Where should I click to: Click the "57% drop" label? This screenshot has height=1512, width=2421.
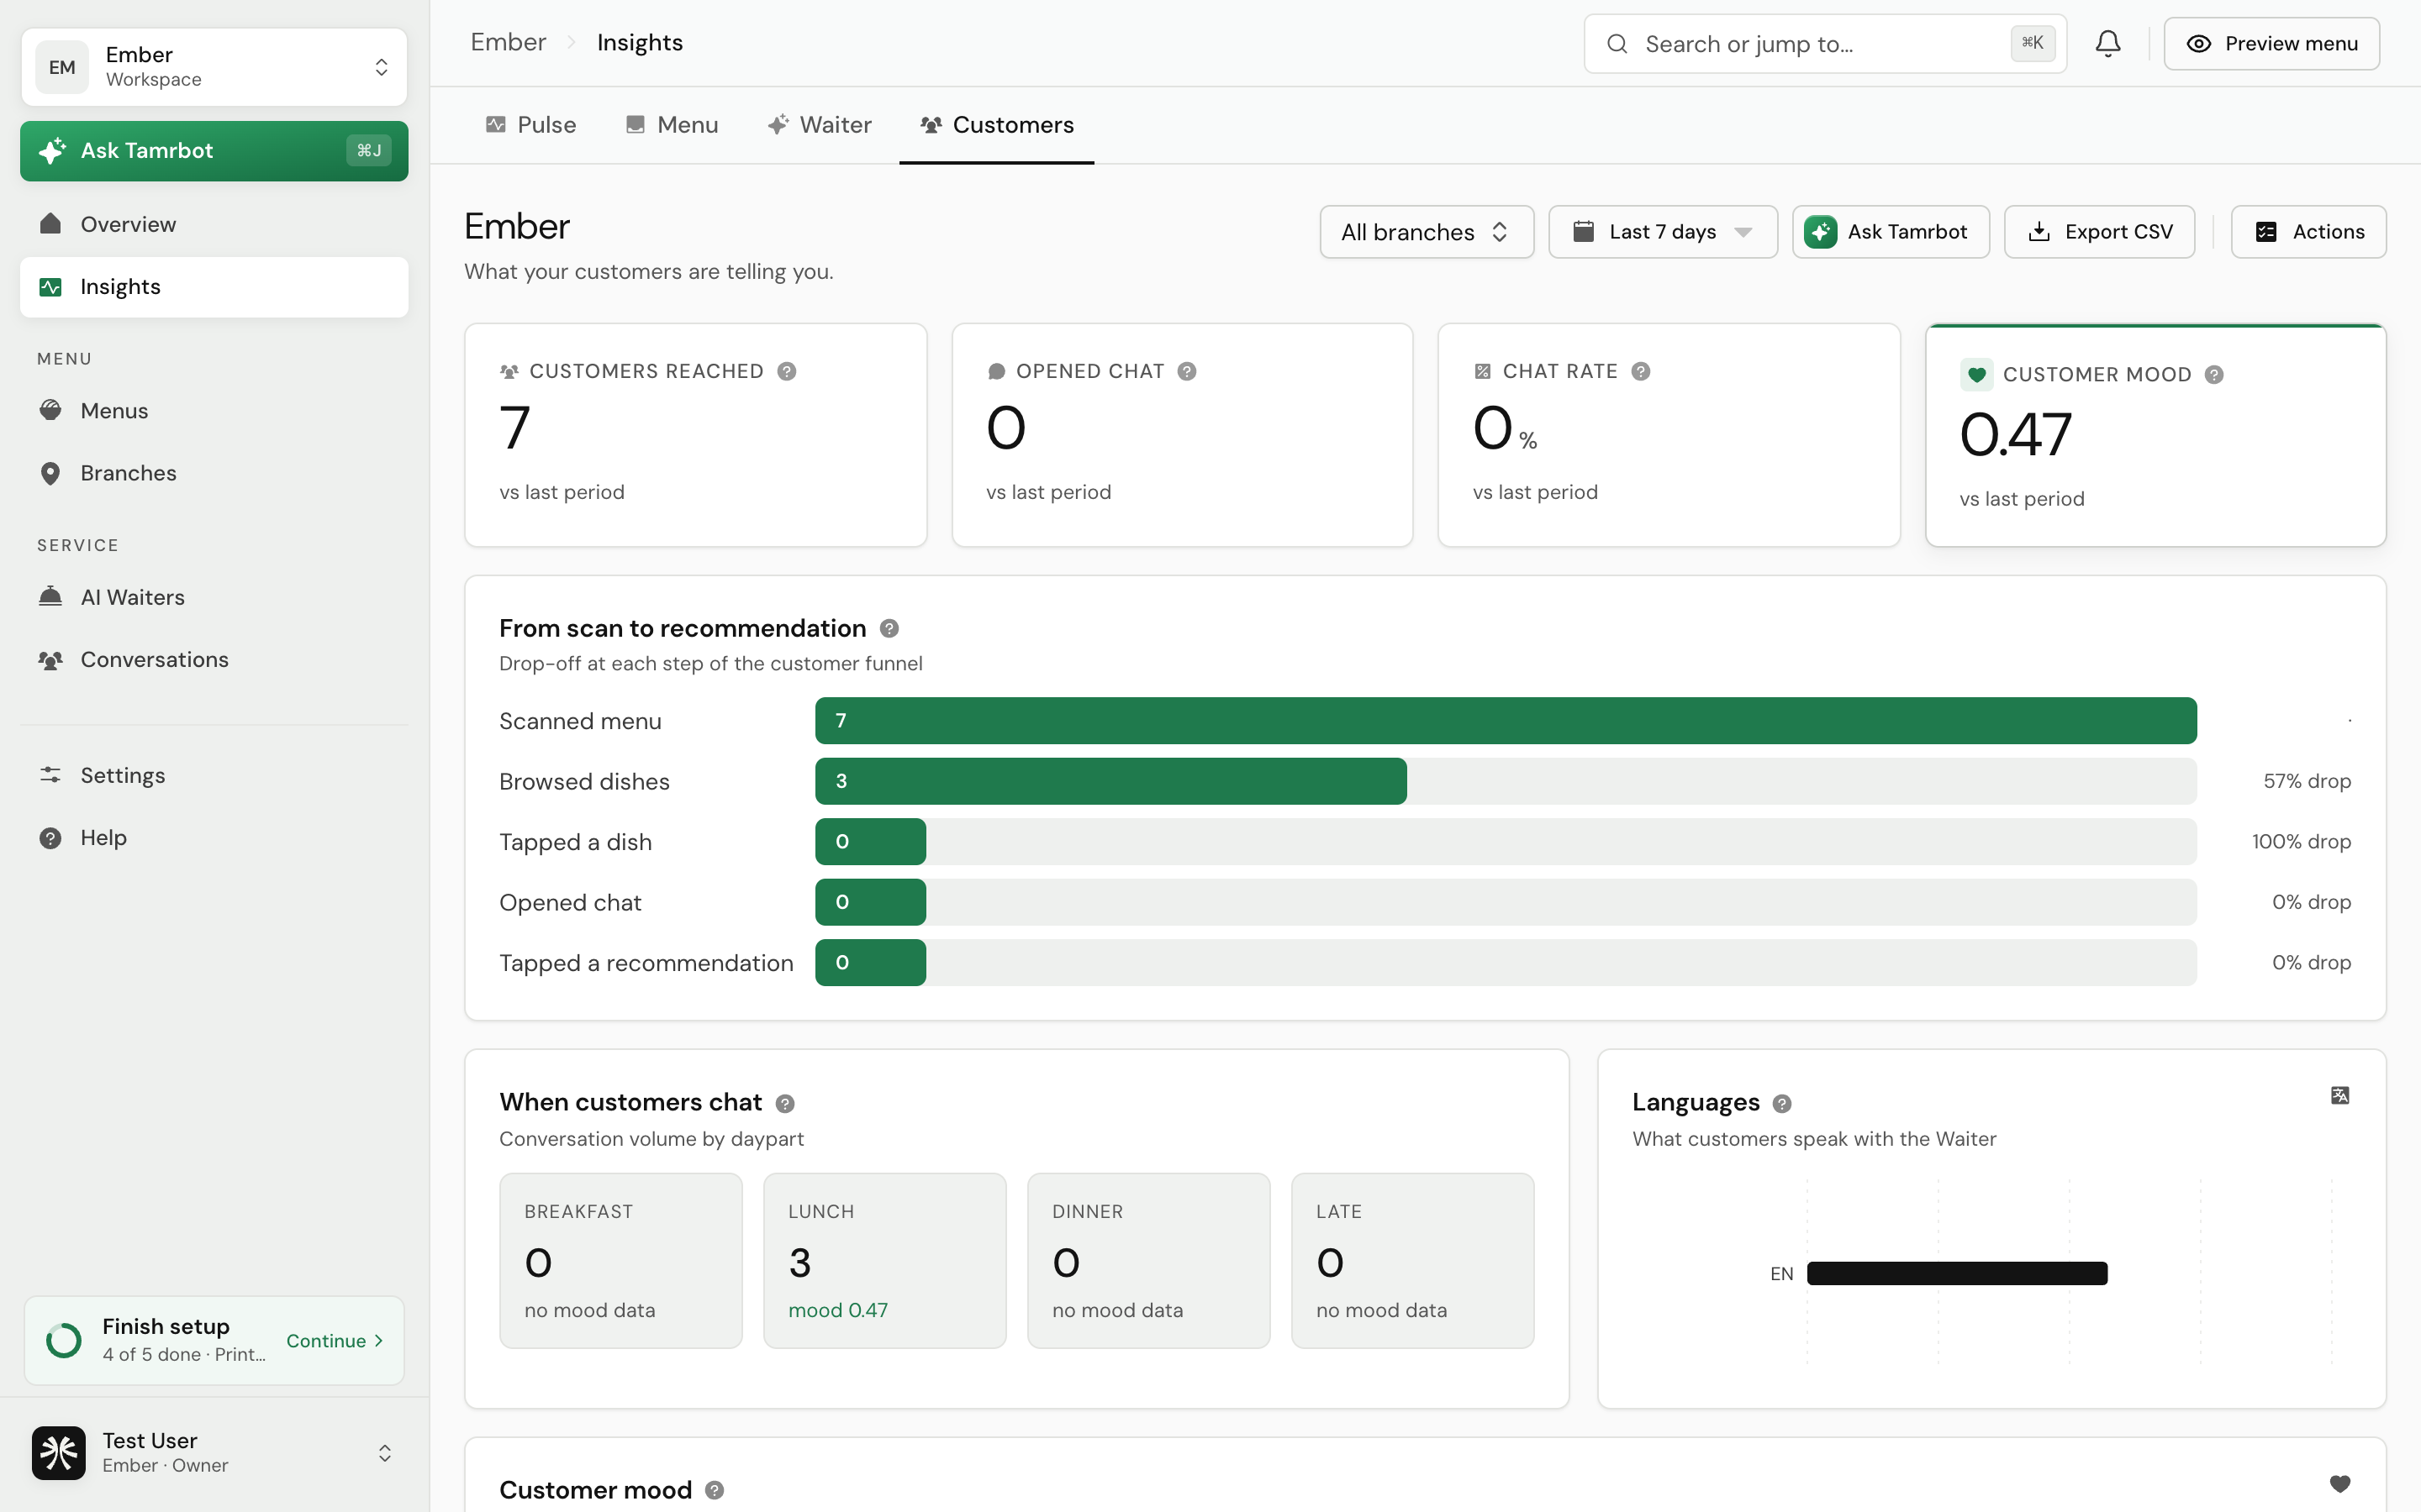coord(2307,781)
